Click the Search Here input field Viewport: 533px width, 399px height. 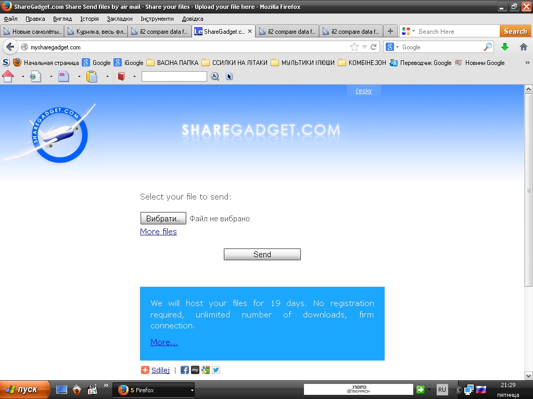458,31
